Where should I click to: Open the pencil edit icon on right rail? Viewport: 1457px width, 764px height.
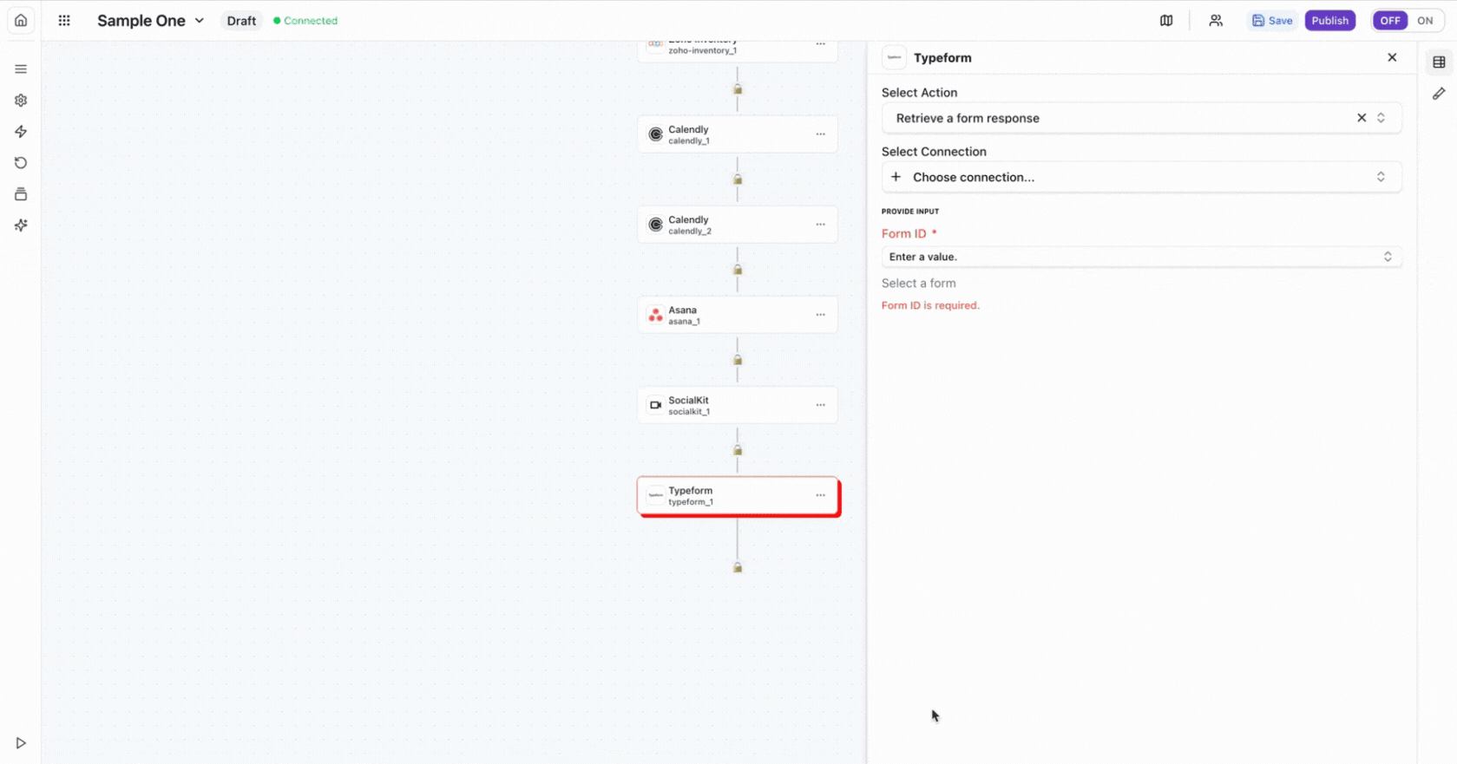coord(1439,94)
